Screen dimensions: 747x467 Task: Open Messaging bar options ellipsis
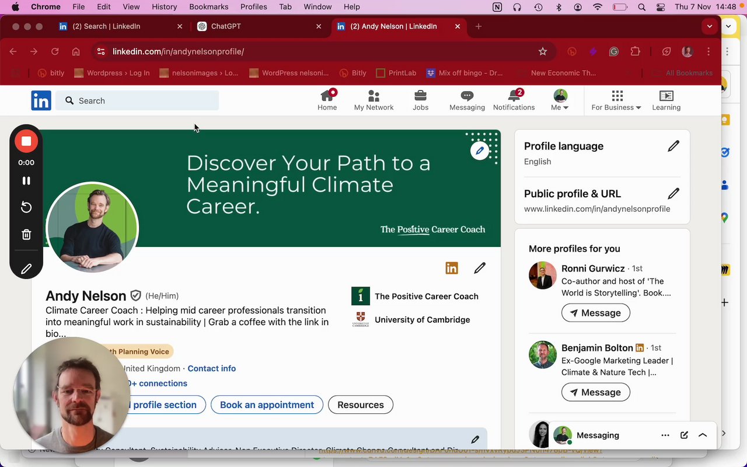(x=665, y=435)
